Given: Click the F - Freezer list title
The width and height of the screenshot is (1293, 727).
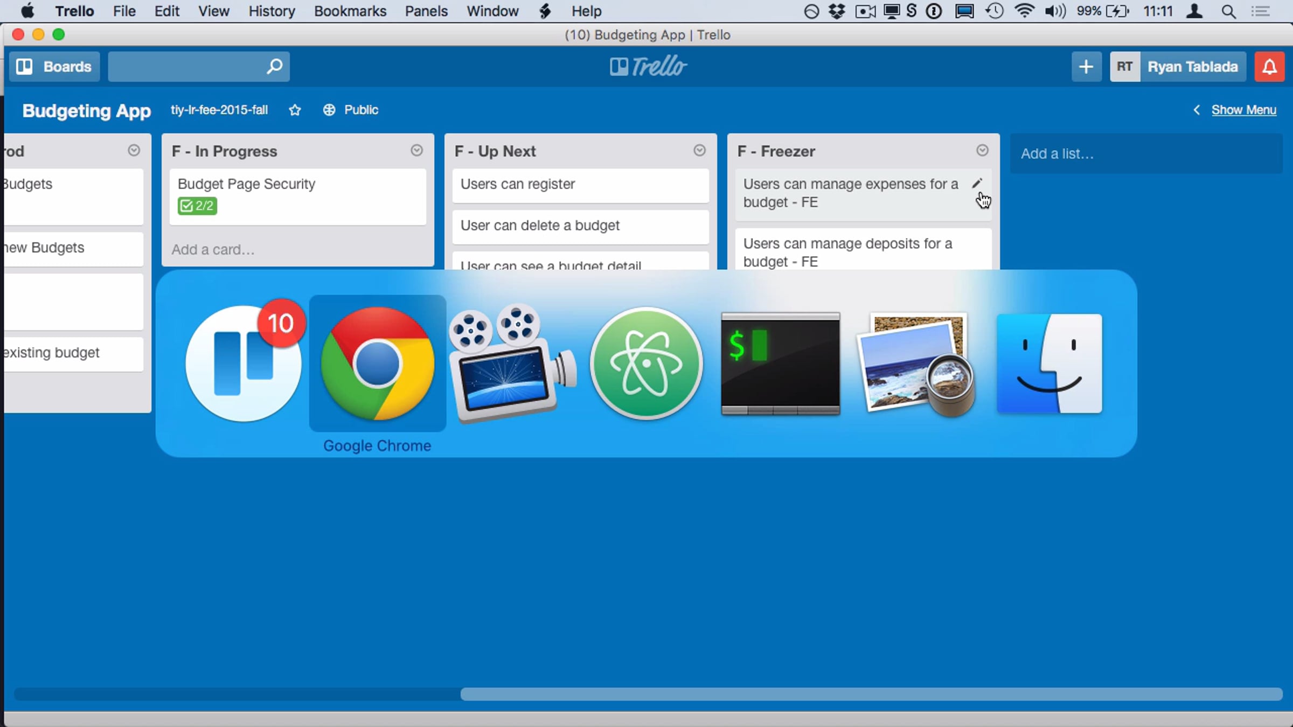Looking at the screenshot, I should click(x=776, y=151).
